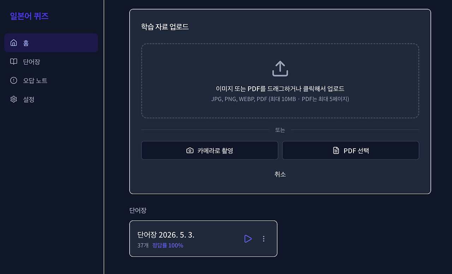The image size is (452, 274).
Task: Click the 카메라로 촬영 button
Action: 210,151
